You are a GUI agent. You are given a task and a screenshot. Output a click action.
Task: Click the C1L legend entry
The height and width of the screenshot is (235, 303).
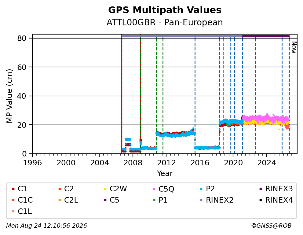click(22, 211)
